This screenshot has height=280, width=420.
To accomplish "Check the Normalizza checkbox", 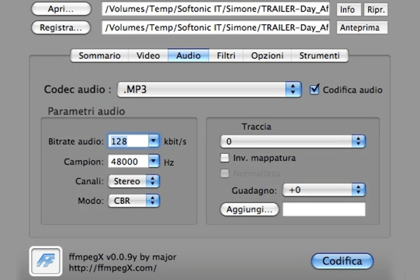I will click(224, 173).
